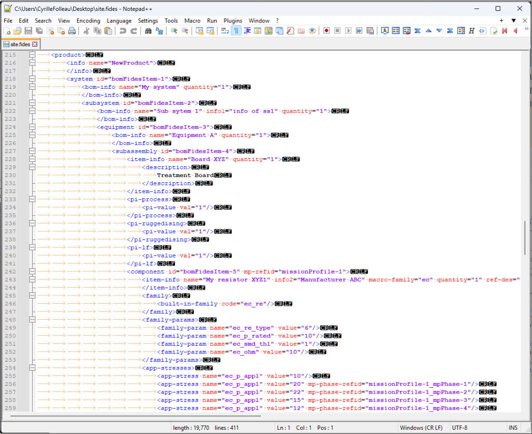Toggle the indent guide toolbar button
The width and height of the screenshot is (532, 434).
(x=247, y=31)
